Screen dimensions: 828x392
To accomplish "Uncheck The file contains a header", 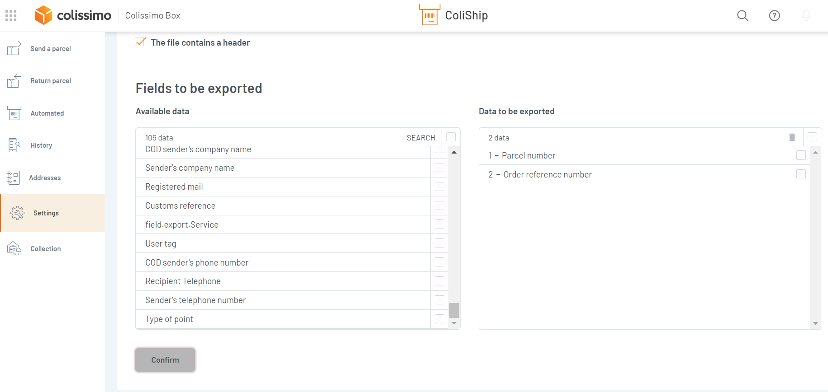I will [141, 42].
